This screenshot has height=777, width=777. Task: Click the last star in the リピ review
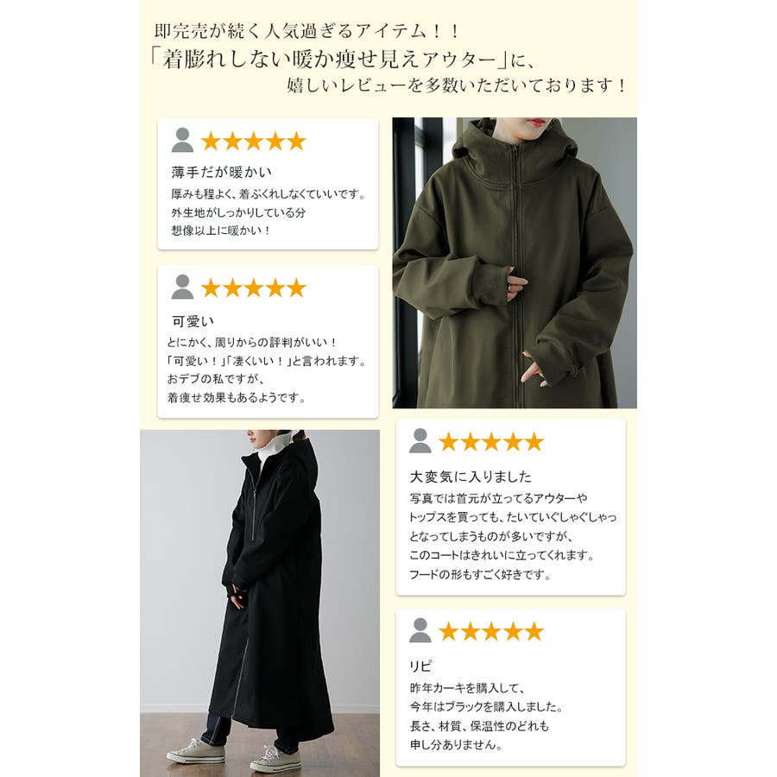pyautogui.click(x=534, y=631)
